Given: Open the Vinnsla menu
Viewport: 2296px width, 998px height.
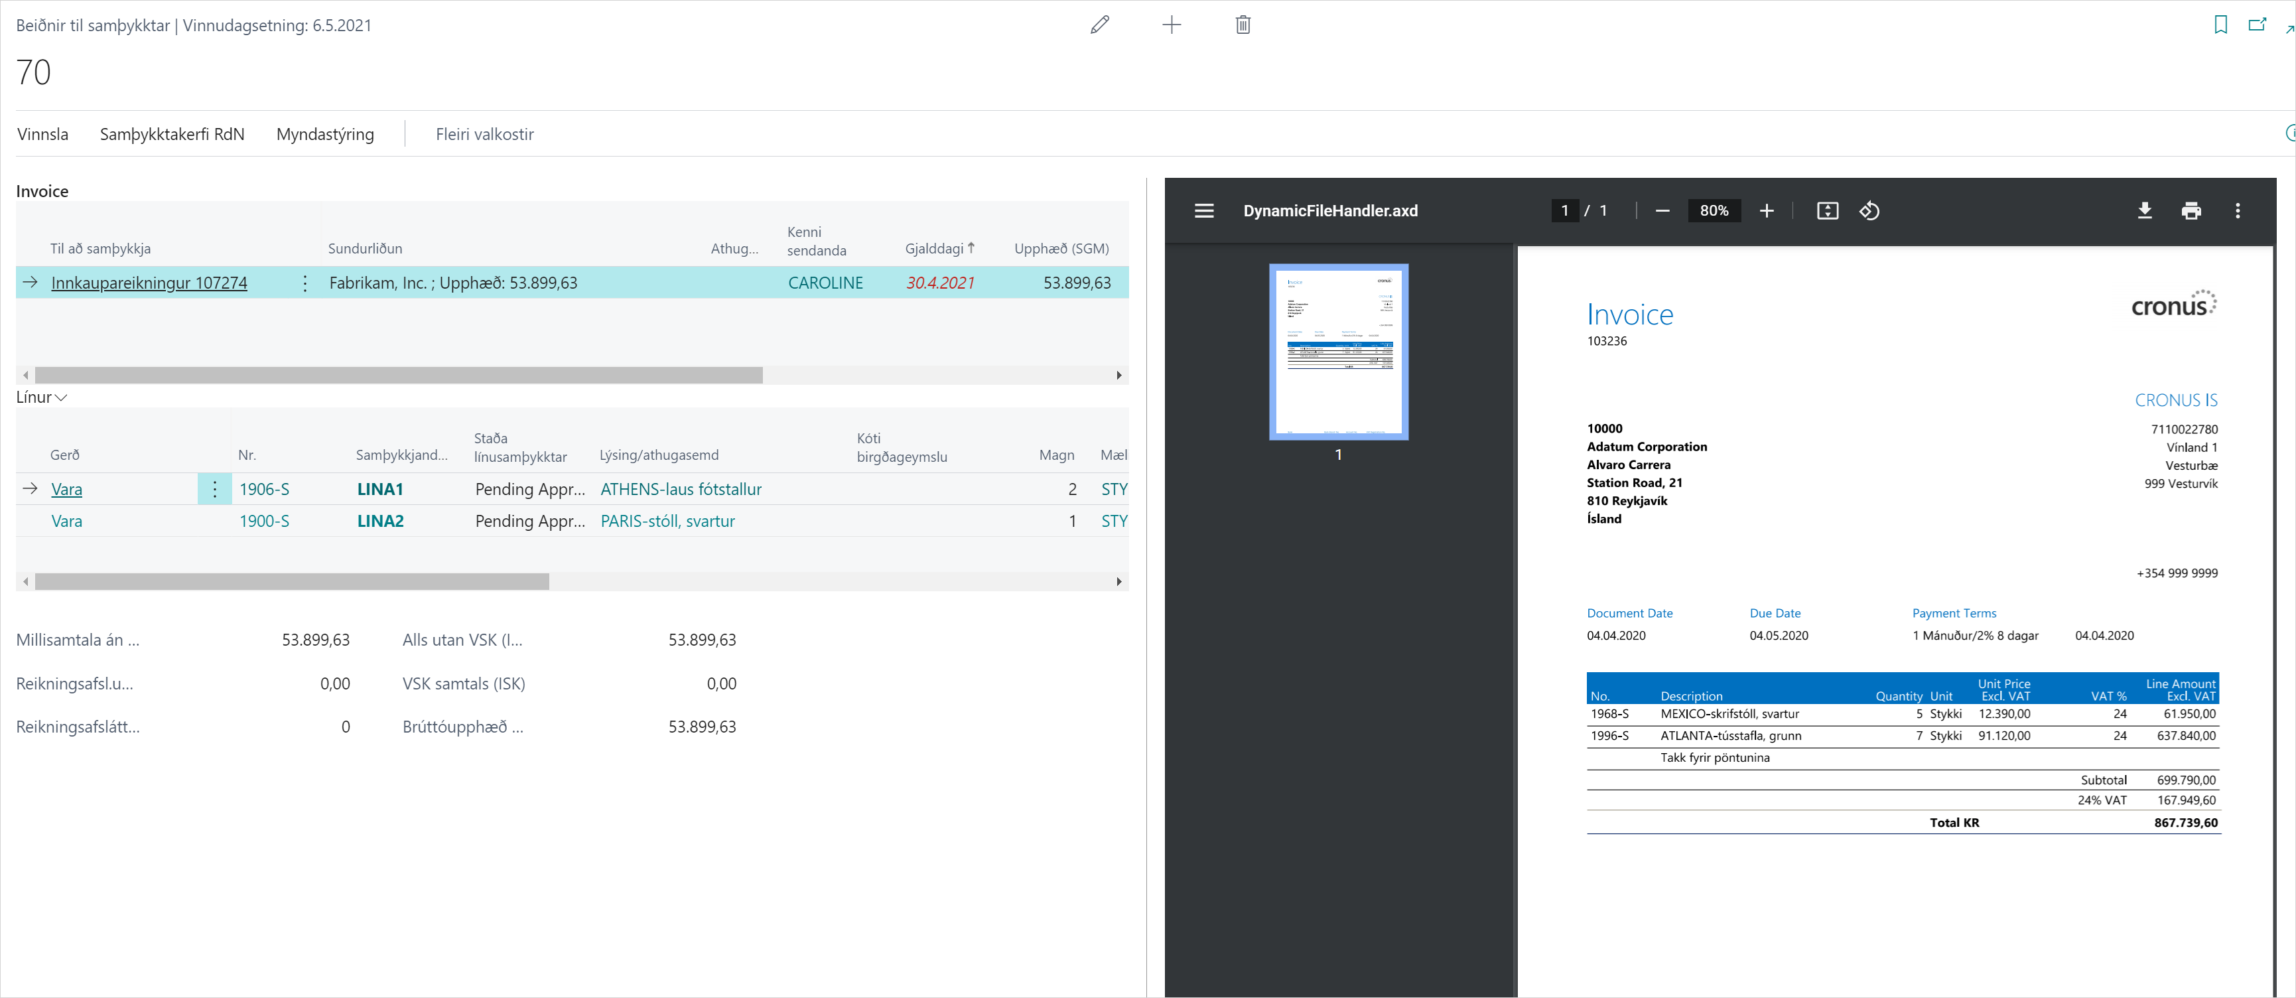Looking at the screenshot, I should tap(42, 134).
